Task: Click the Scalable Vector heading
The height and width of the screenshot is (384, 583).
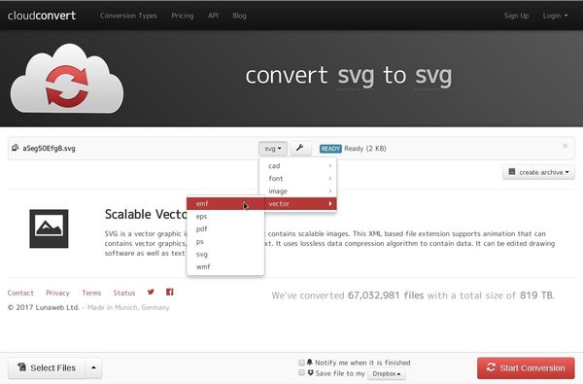Action: coord(146,214)
